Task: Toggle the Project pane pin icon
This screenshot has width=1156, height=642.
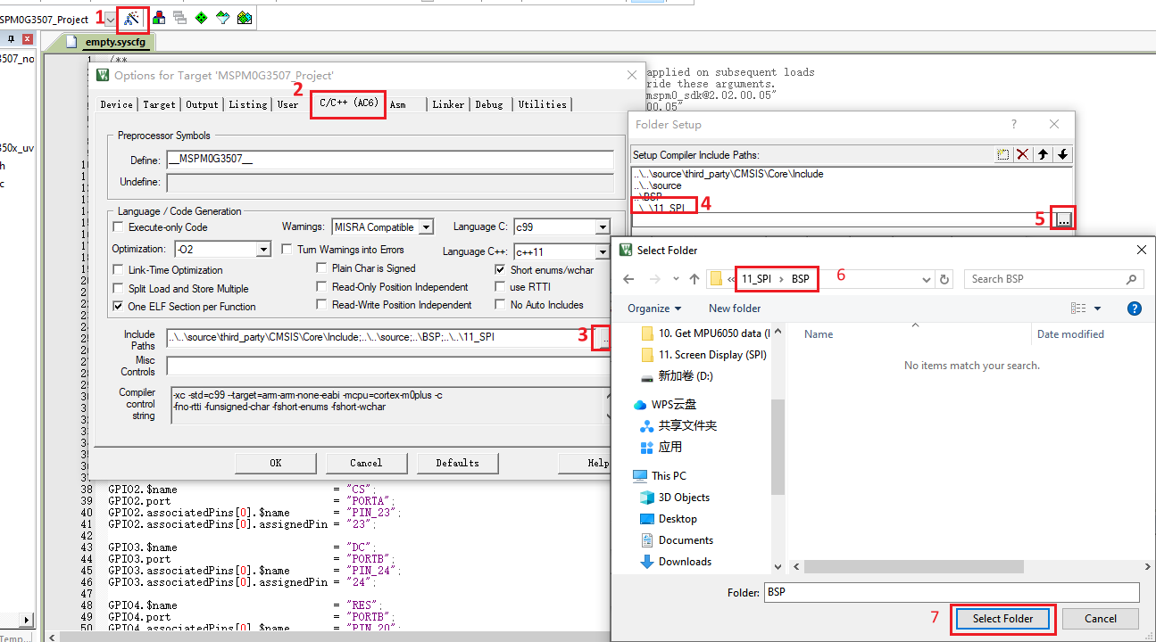Action: [x=11, y=39]
